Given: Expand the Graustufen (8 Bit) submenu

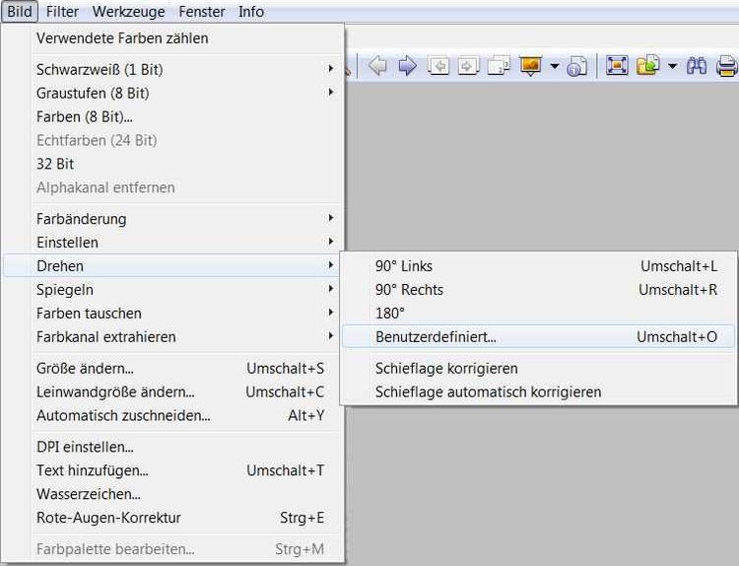Looking at the screenshot, I should (x=172, y=93).
